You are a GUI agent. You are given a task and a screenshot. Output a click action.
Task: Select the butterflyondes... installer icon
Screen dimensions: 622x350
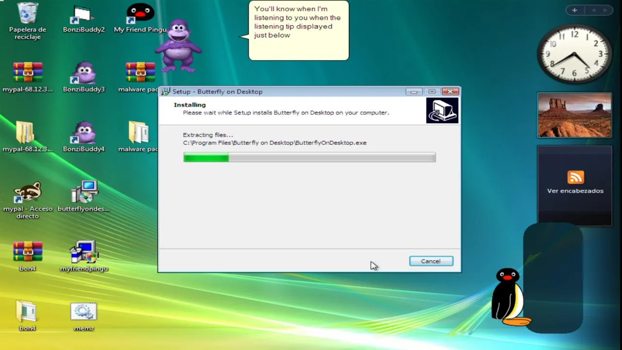coord(84,192)
